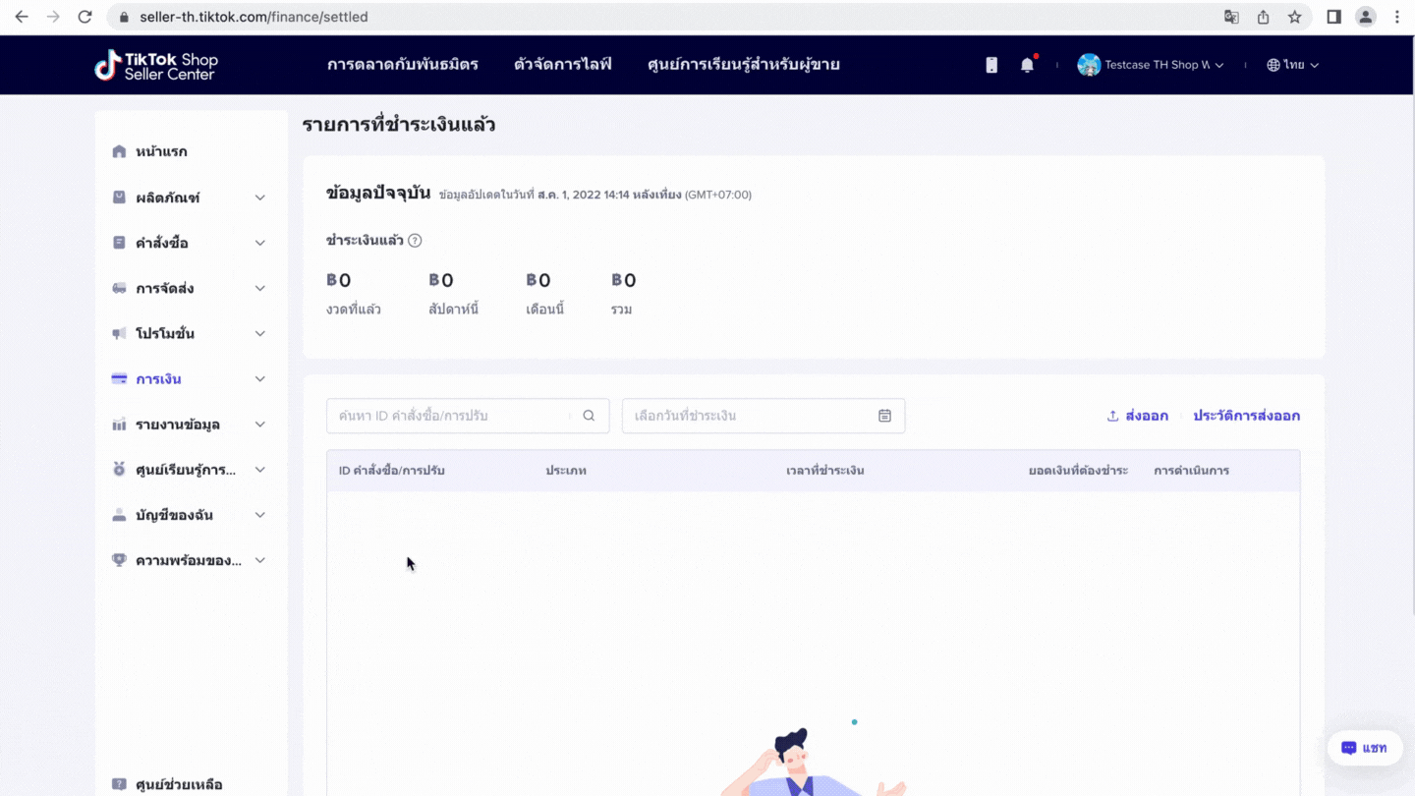Screen dimensions: 1415x796
Task: Click the search magnifier icon
Action: (x=589, y=416)
